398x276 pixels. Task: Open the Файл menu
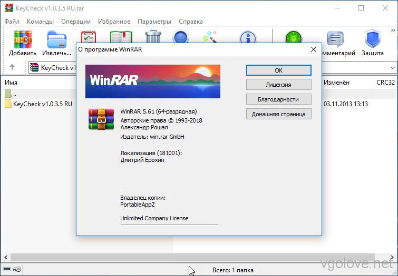coord(12,22)
